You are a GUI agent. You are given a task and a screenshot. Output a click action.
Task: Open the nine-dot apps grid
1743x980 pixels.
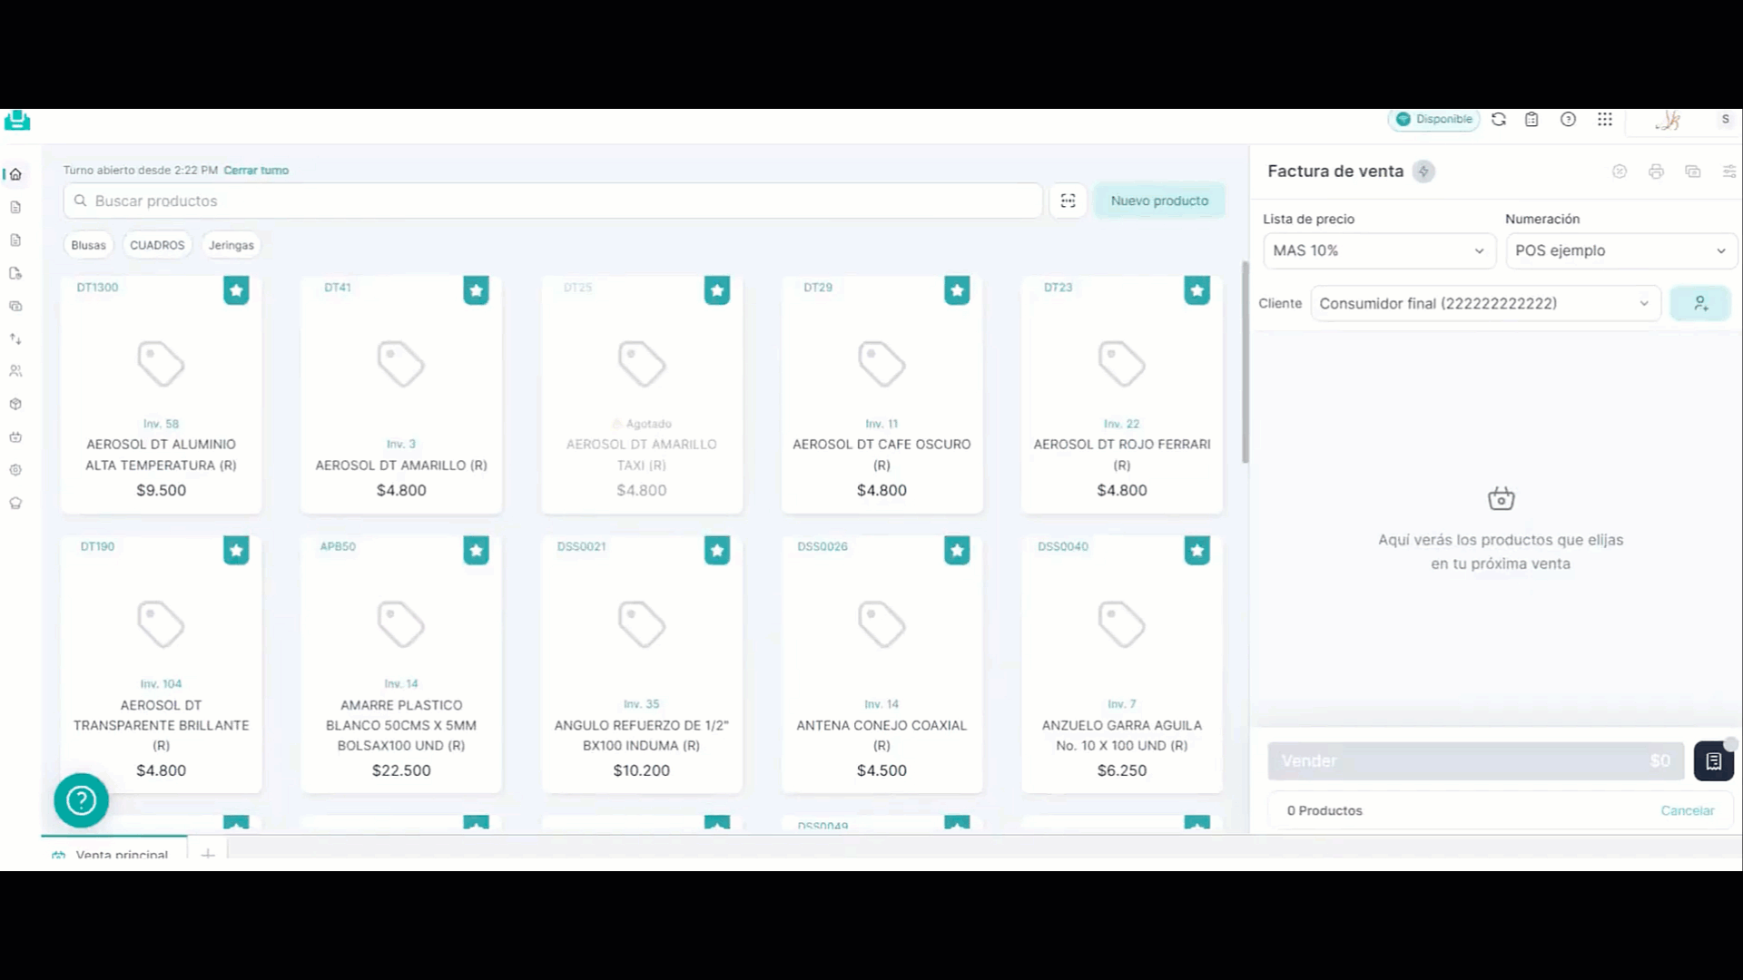(1605, 119)
